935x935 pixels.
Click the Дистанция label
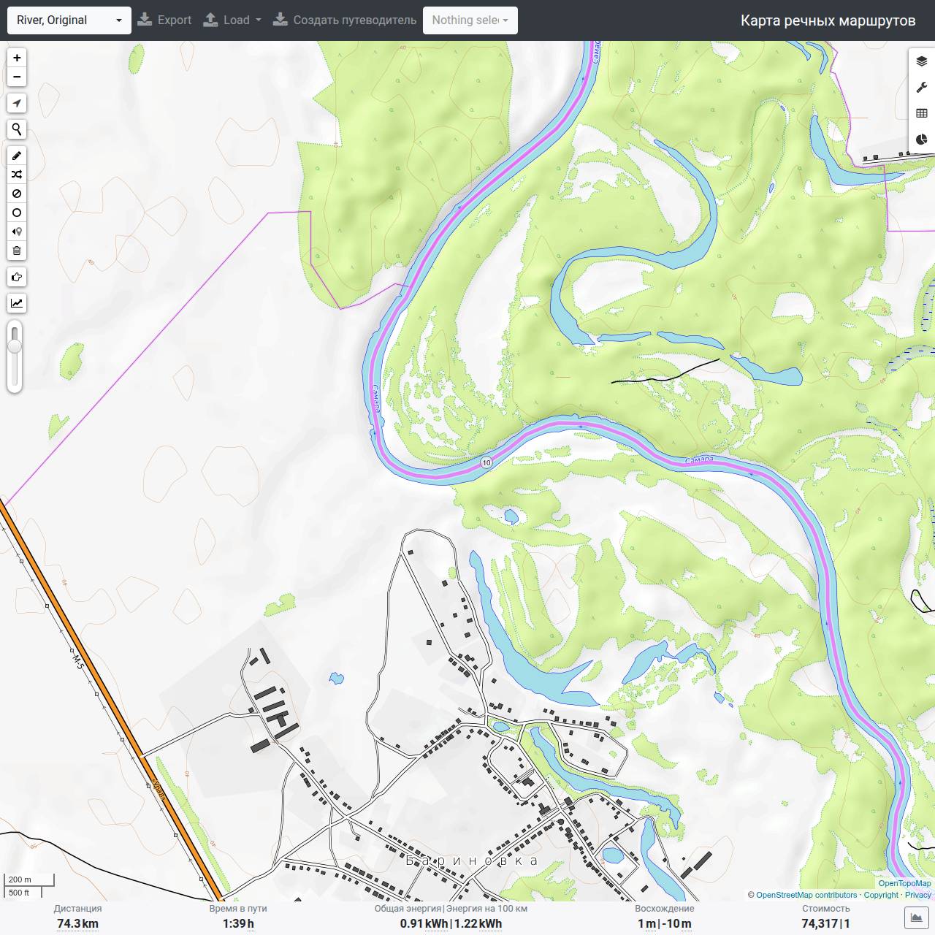[77, 909]
